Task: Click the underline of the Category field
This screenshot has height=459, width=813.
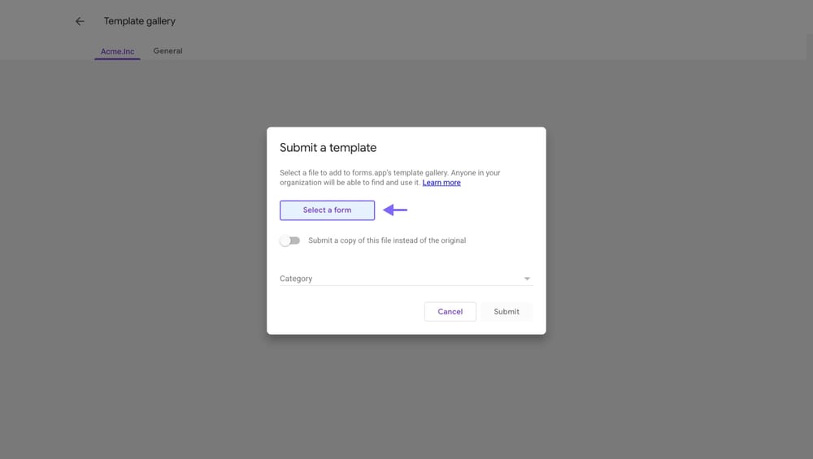Action: coord(406,286)
